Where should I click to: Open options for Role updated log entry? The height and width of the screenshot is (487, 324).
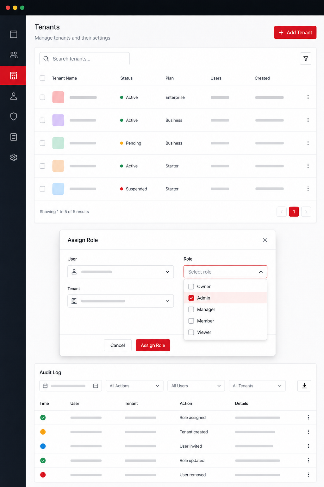(308, 460)
